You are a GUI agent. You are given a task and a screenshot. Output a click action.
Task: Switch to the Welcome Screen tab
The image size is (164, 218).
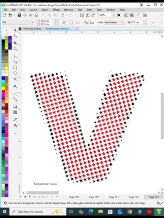click(x=32, y=29)
